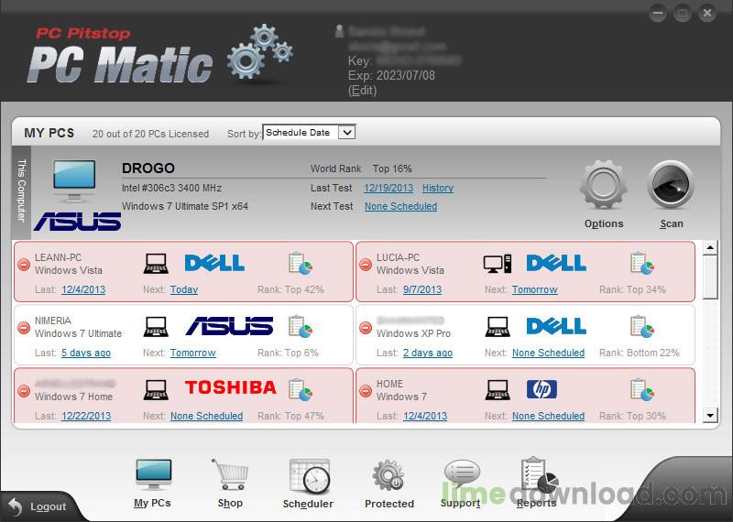Click the Dell logo on LEANN-PC card
733x522 pixels.
(x=214, y=263)
